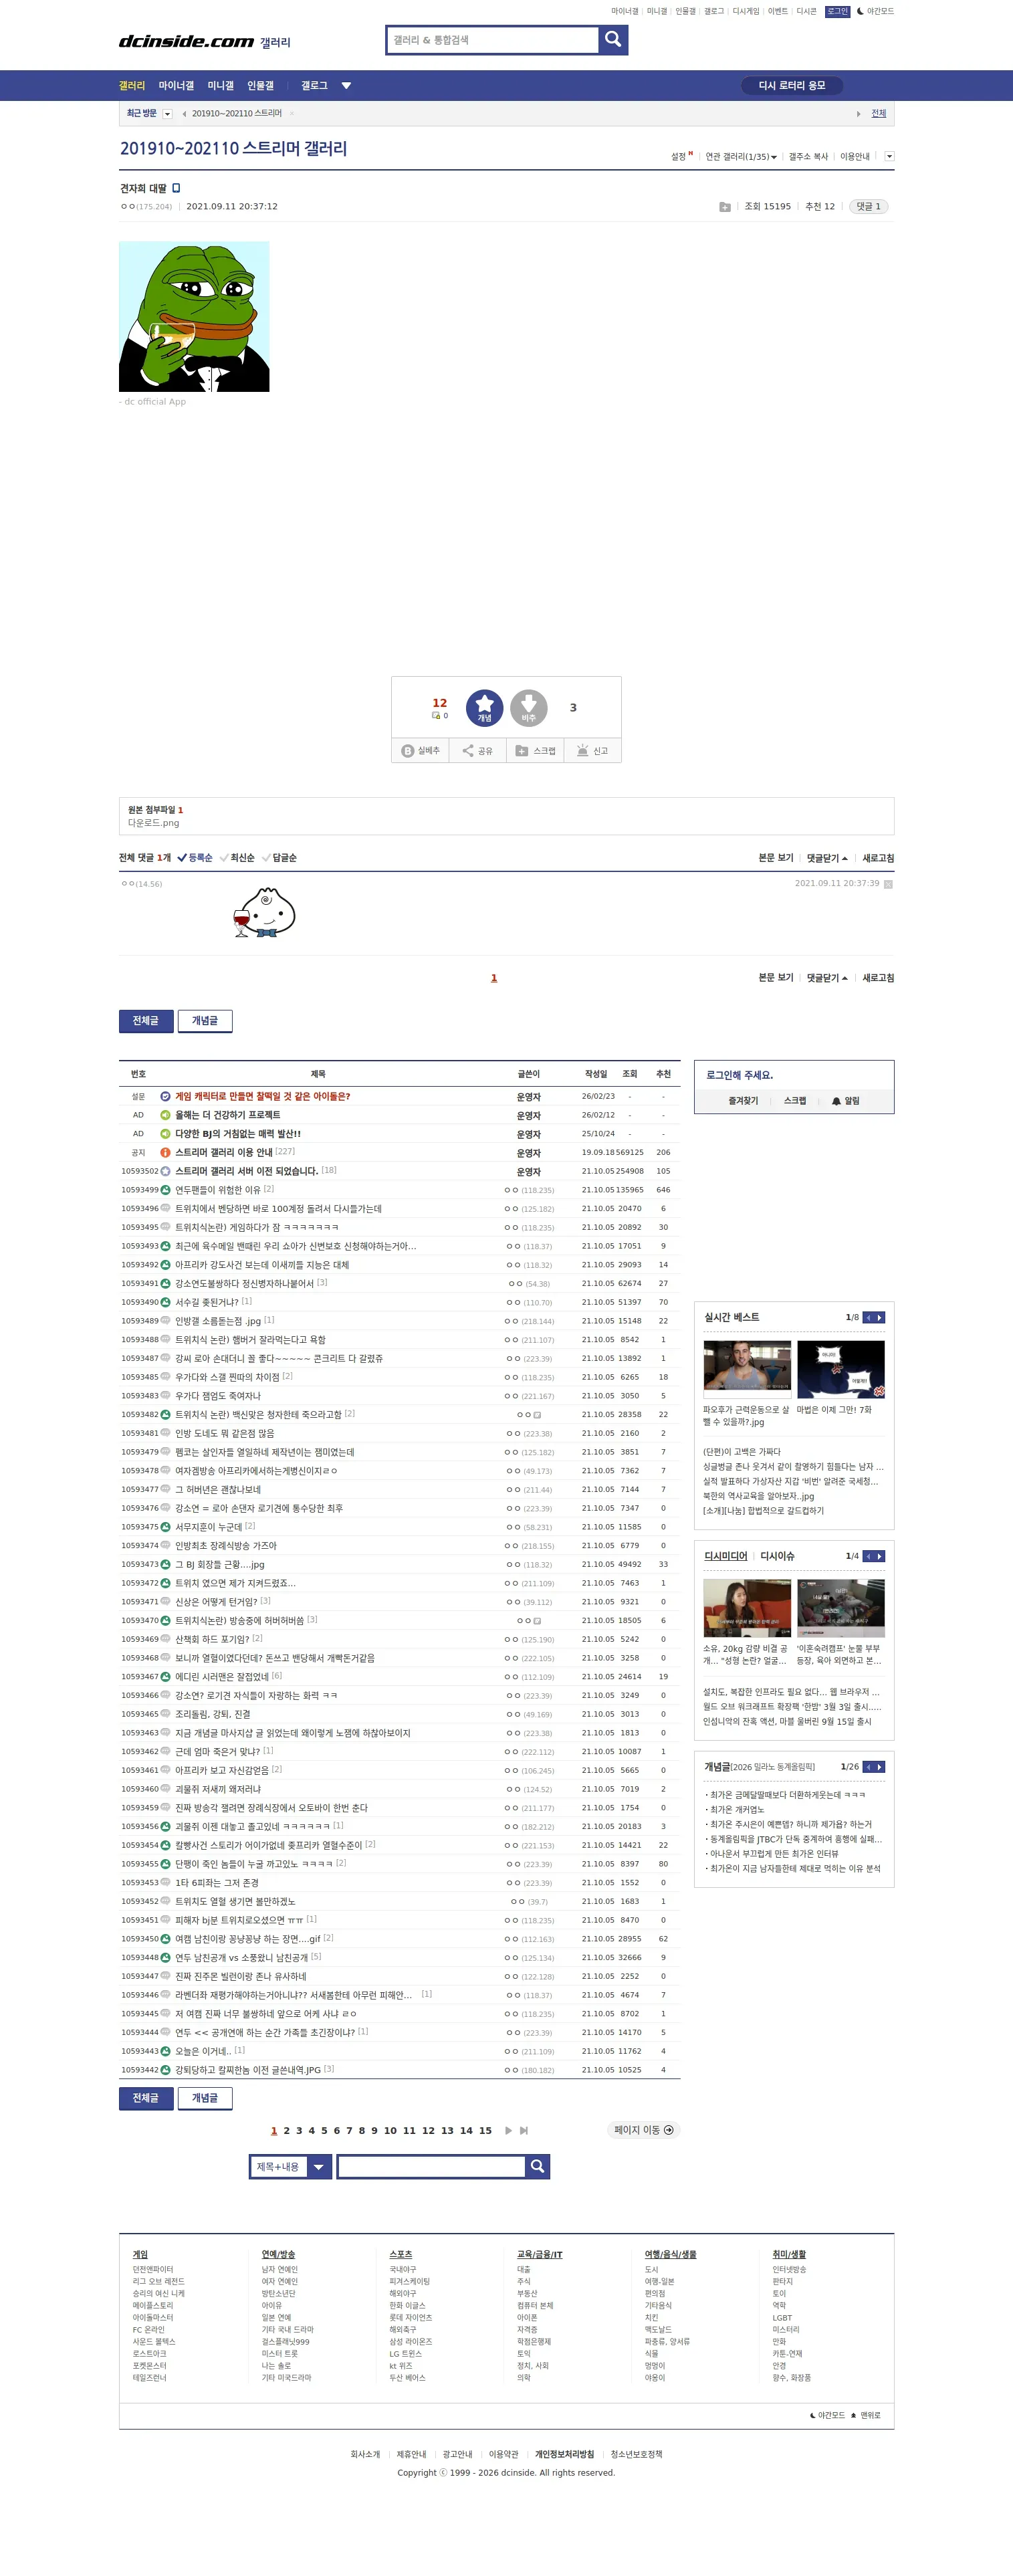The width and height of the screenshot is (1013, 2576).
Task: Click the dcinside.com logo
Action: 186,41
